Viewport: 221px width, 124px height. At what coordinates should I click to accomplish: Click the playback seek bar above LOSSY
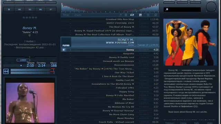point(30,57)
